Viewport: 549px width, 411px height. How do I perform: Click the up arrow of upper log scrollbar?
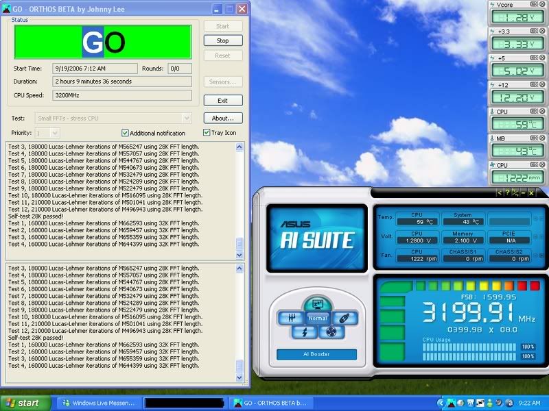[240, 147]
